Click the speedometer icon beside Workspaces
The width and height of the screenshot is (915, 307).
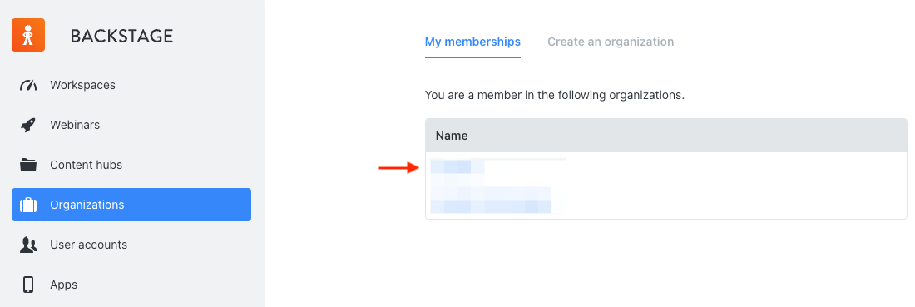[28, 85]
